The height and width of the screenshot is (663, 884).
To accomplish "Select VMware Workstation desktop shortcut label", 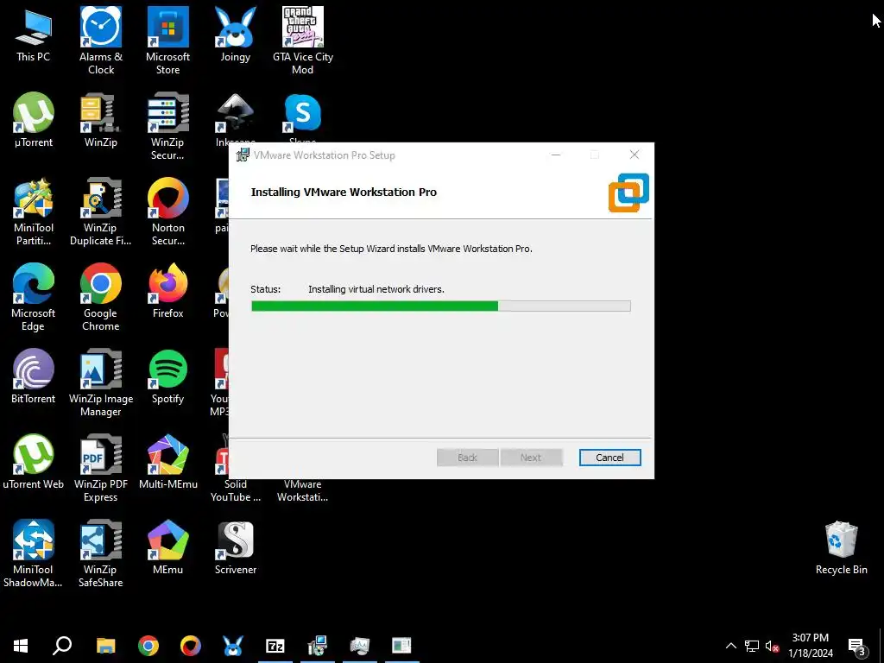I will 303,490.
